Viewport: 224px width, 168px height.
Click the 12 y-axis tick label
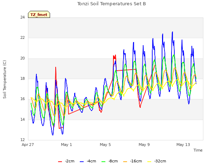[22, 140]
